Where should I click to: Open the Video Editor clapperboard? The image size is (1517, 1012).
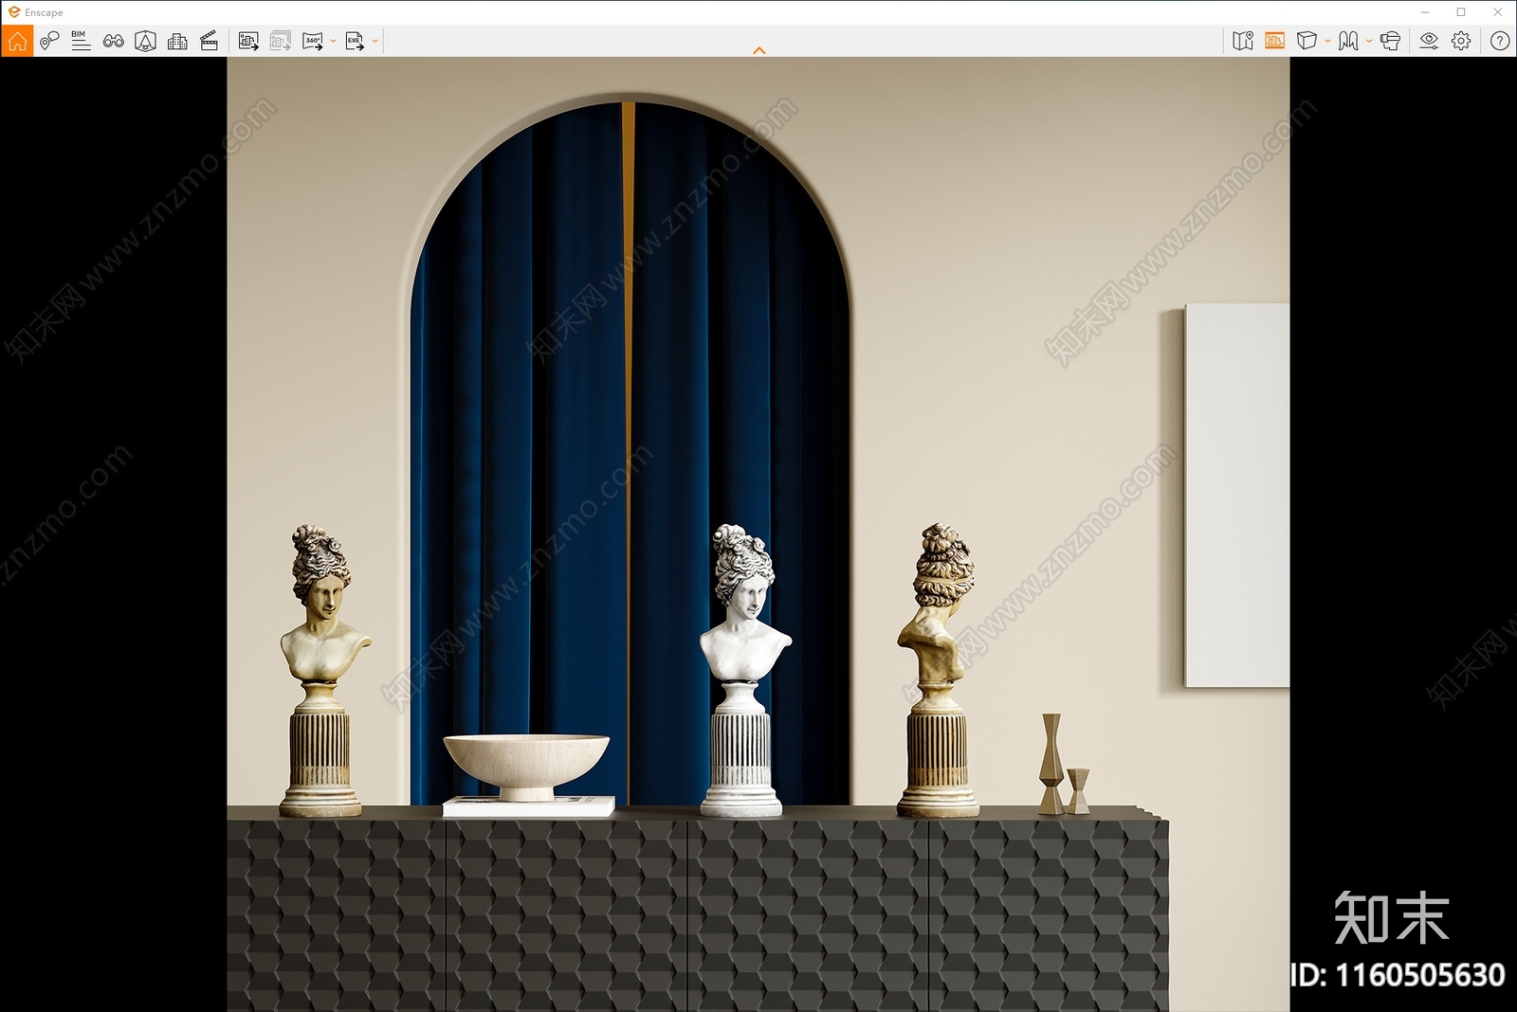pyautogui.click(x=210, y=41)
